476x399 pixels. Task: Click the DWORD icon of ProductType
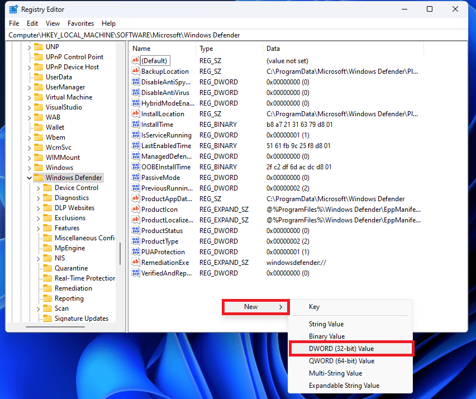(135, 241)
